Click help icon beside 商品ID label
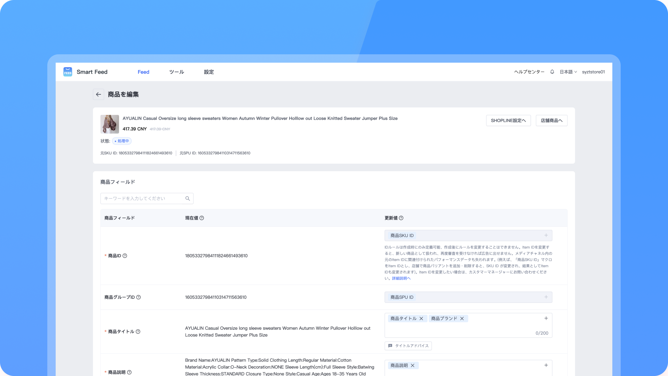The width and height of the screenshot is (668, 376). coord(125,256)
